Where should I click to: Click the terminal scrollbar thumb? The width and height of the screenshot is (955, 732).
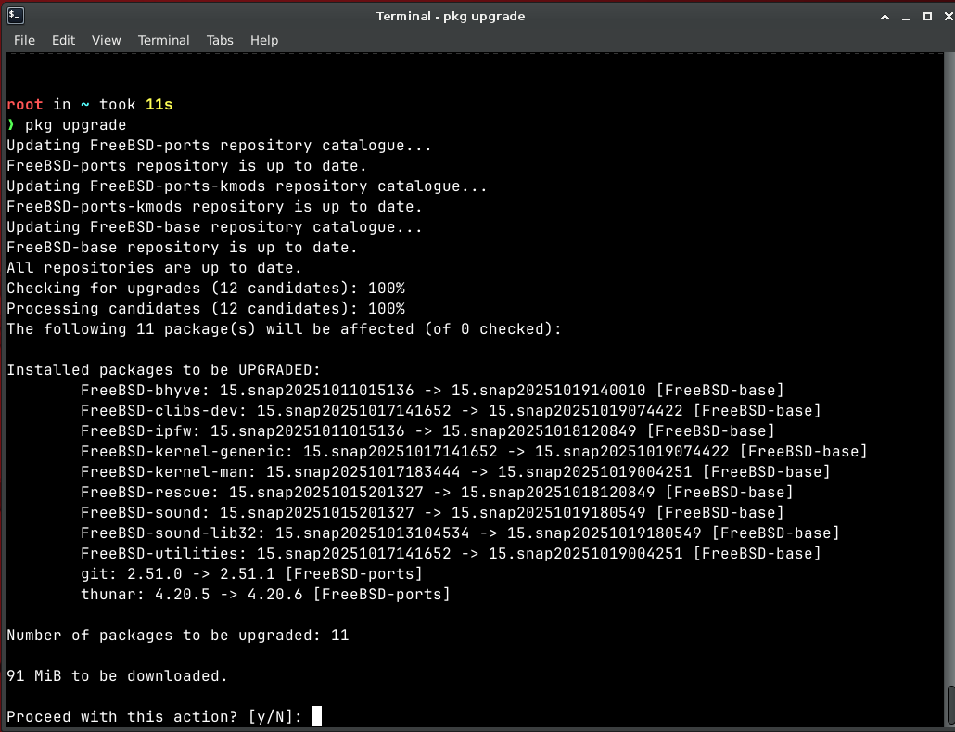tap(950, 706)
